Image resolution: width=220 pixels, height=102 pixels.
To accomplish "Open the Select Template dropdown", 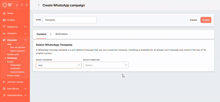I will (x=106, y=65).
